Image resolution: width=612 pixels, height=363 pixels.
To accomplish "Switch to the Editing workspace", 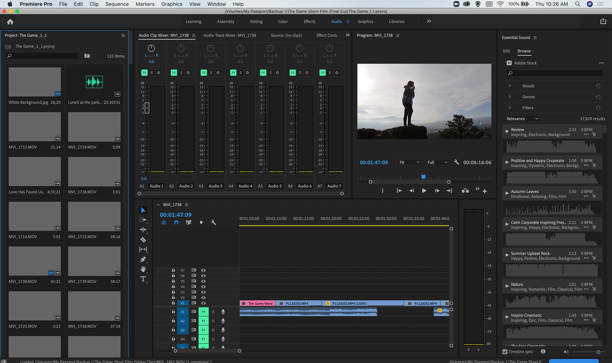I will tap(256, 21).
